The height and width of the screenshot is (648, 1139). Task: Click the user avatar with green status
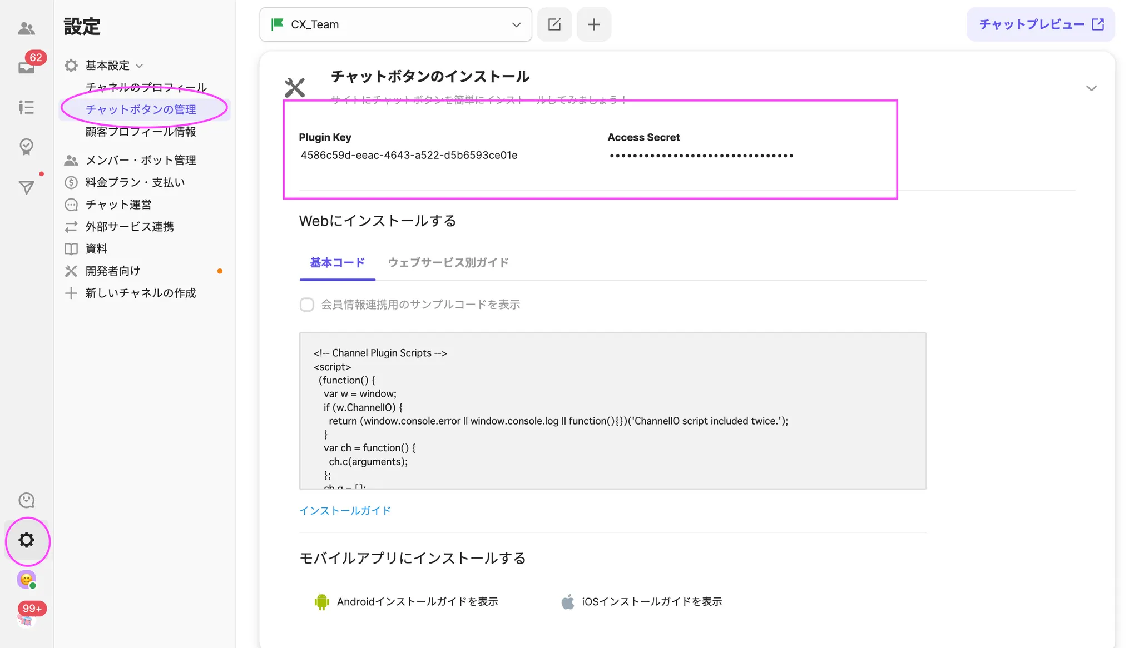pos(26,580)
